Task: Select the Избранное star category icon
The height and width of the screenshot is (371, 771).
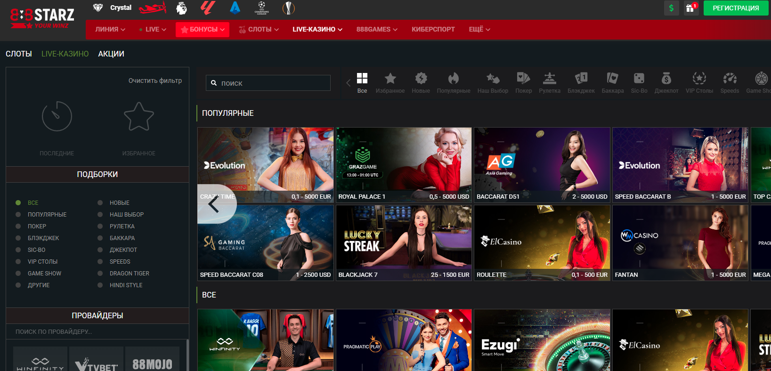Action: [x=390, y=78]
